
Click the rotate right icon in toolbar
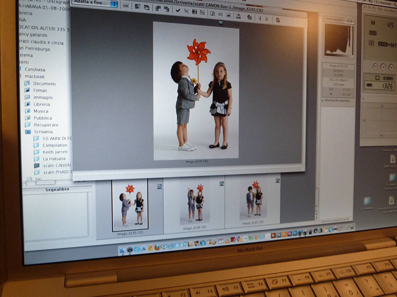point(166,9)
